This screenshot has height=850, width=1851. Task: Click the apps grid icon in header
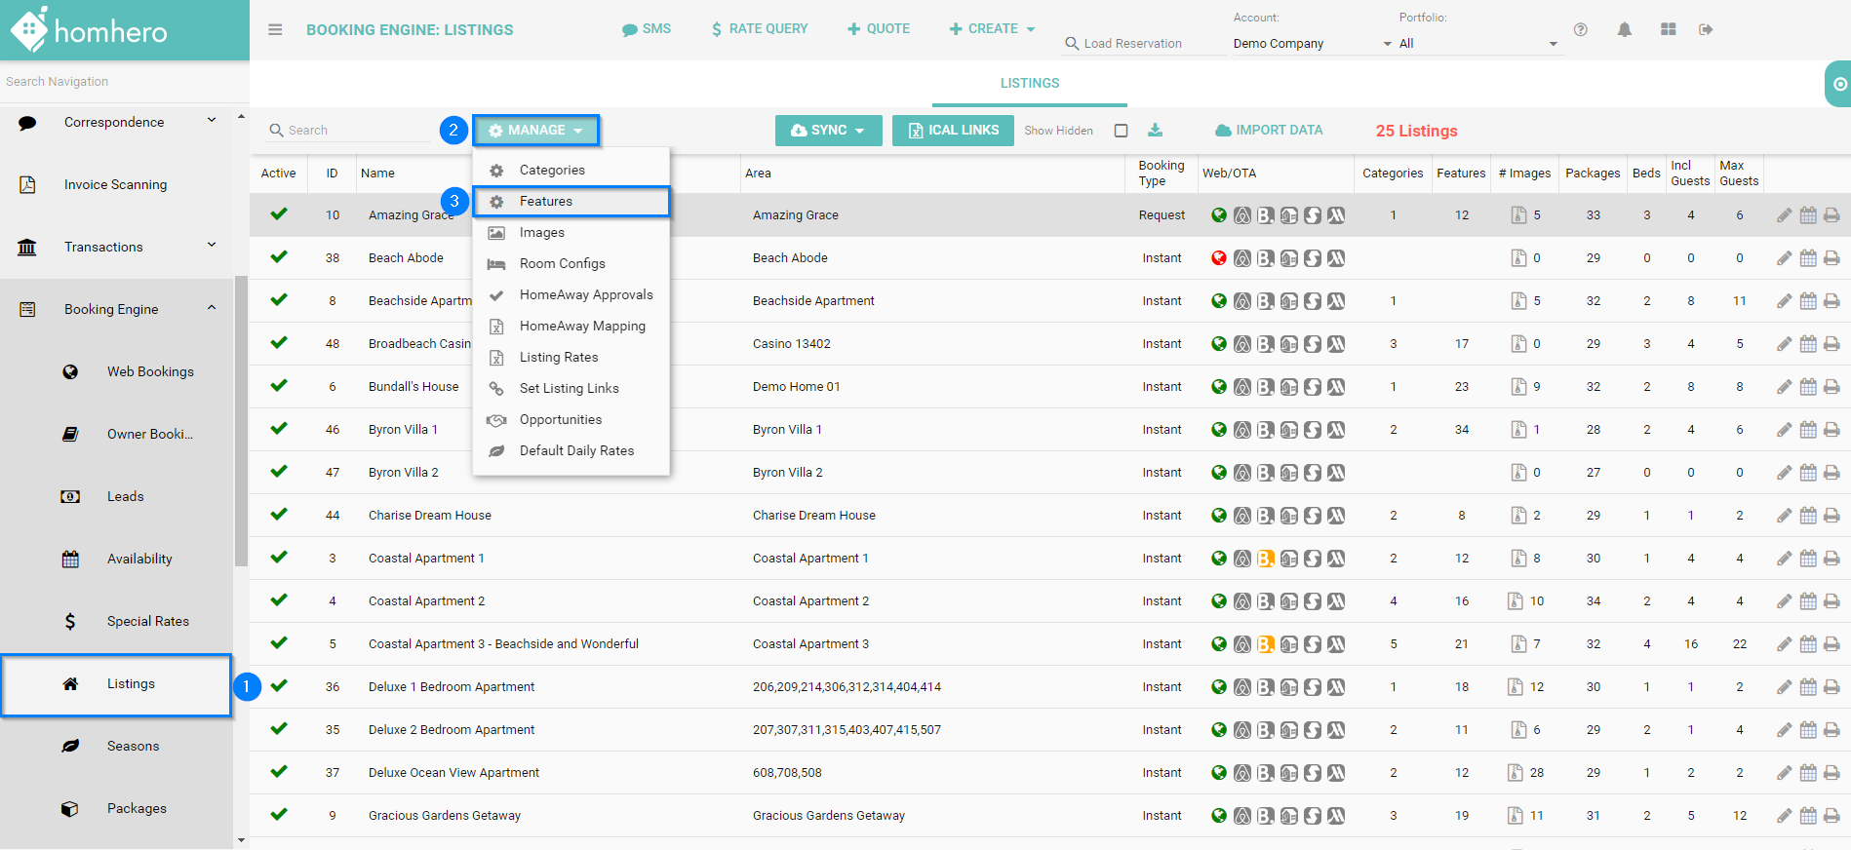[x=1669, y=30]
